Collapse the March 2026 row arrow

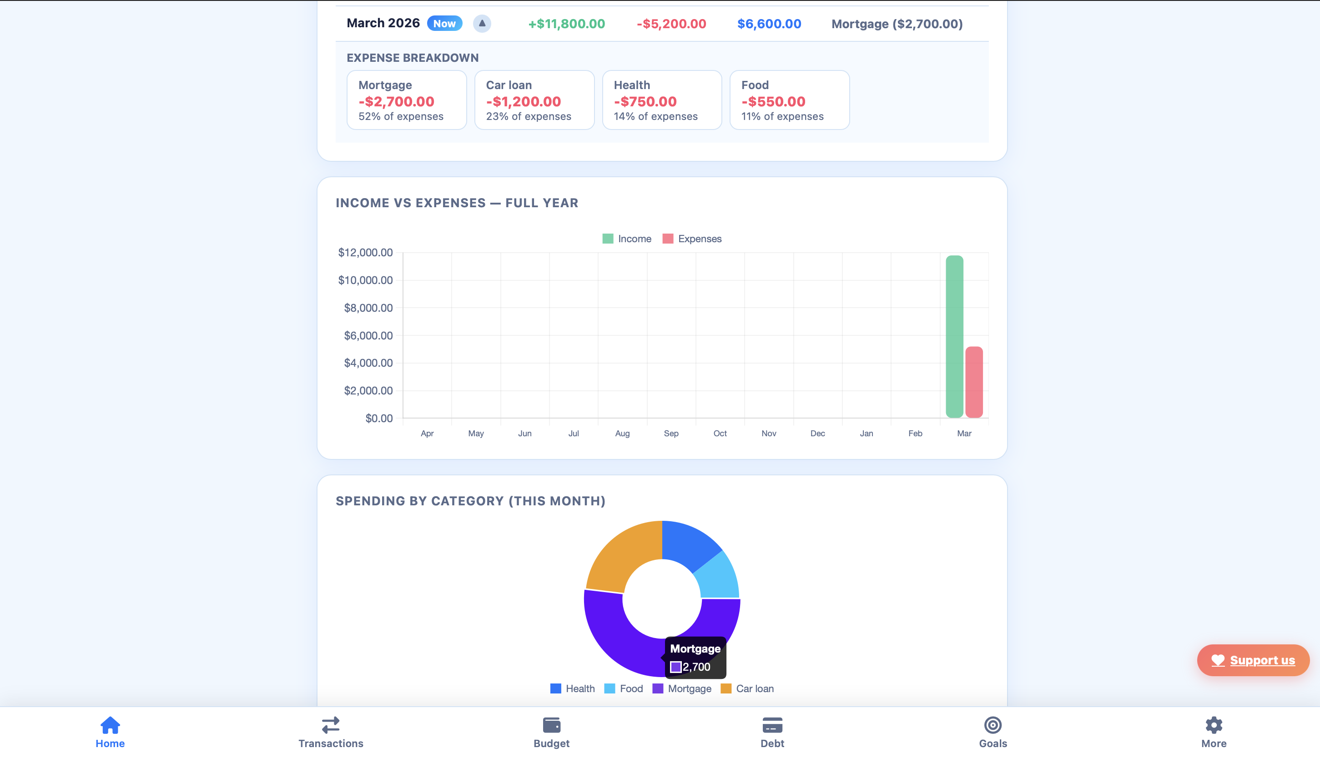pos(482,24)
